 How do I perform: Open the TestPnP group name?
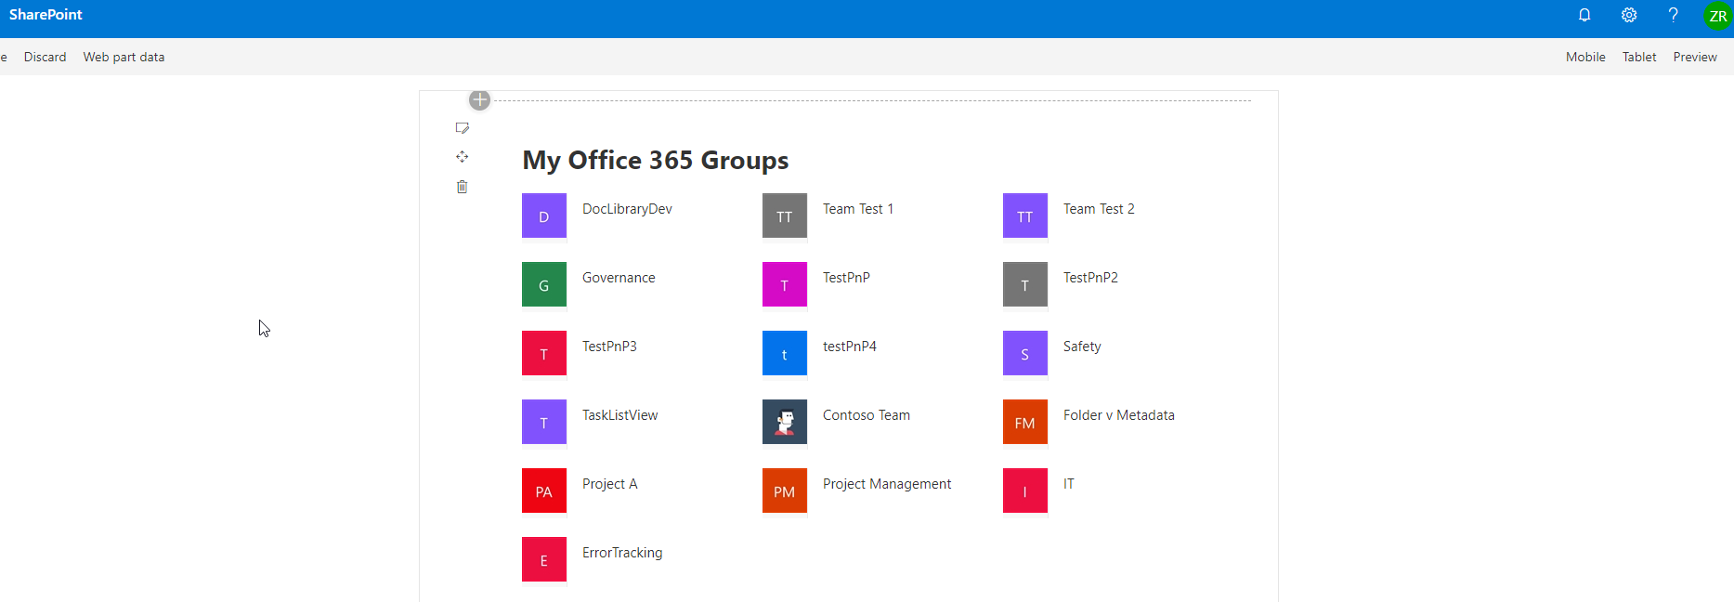point(846,278)
